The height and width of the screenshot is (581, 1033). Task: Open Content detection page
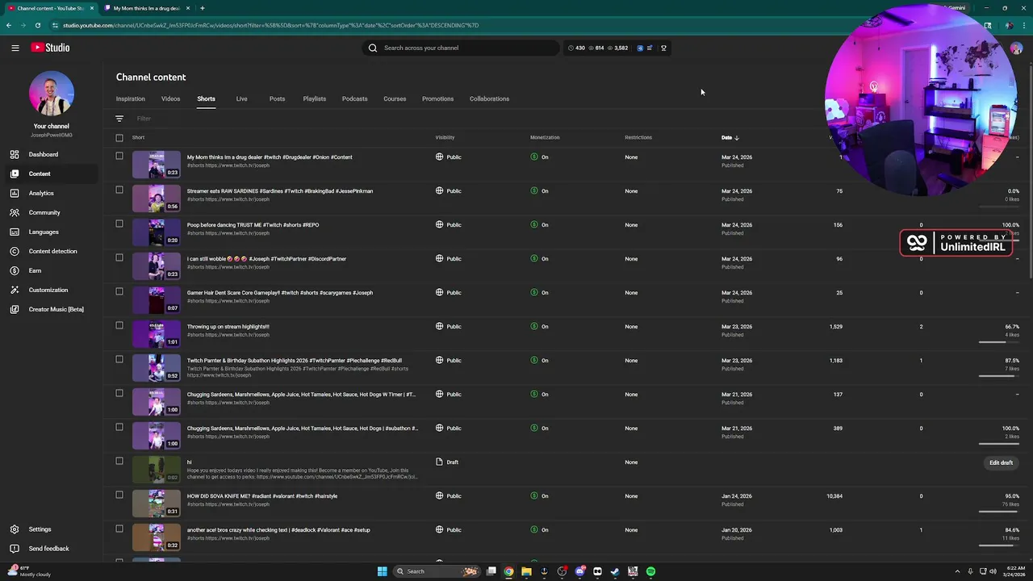[52, 251]
